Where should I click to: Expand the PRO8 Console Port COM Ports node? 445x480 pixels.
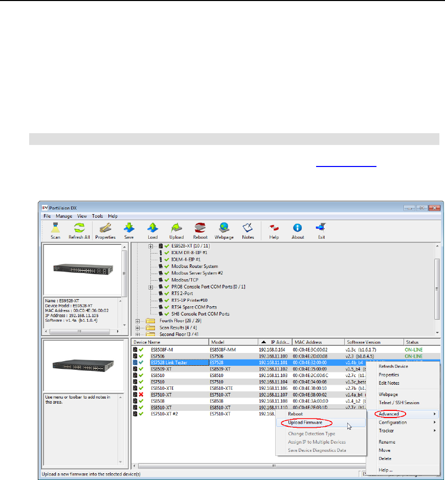[151, 287]
